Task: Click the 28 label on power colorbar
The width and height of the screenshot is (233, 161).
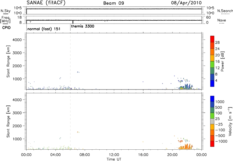Action: tap(217, 42)
